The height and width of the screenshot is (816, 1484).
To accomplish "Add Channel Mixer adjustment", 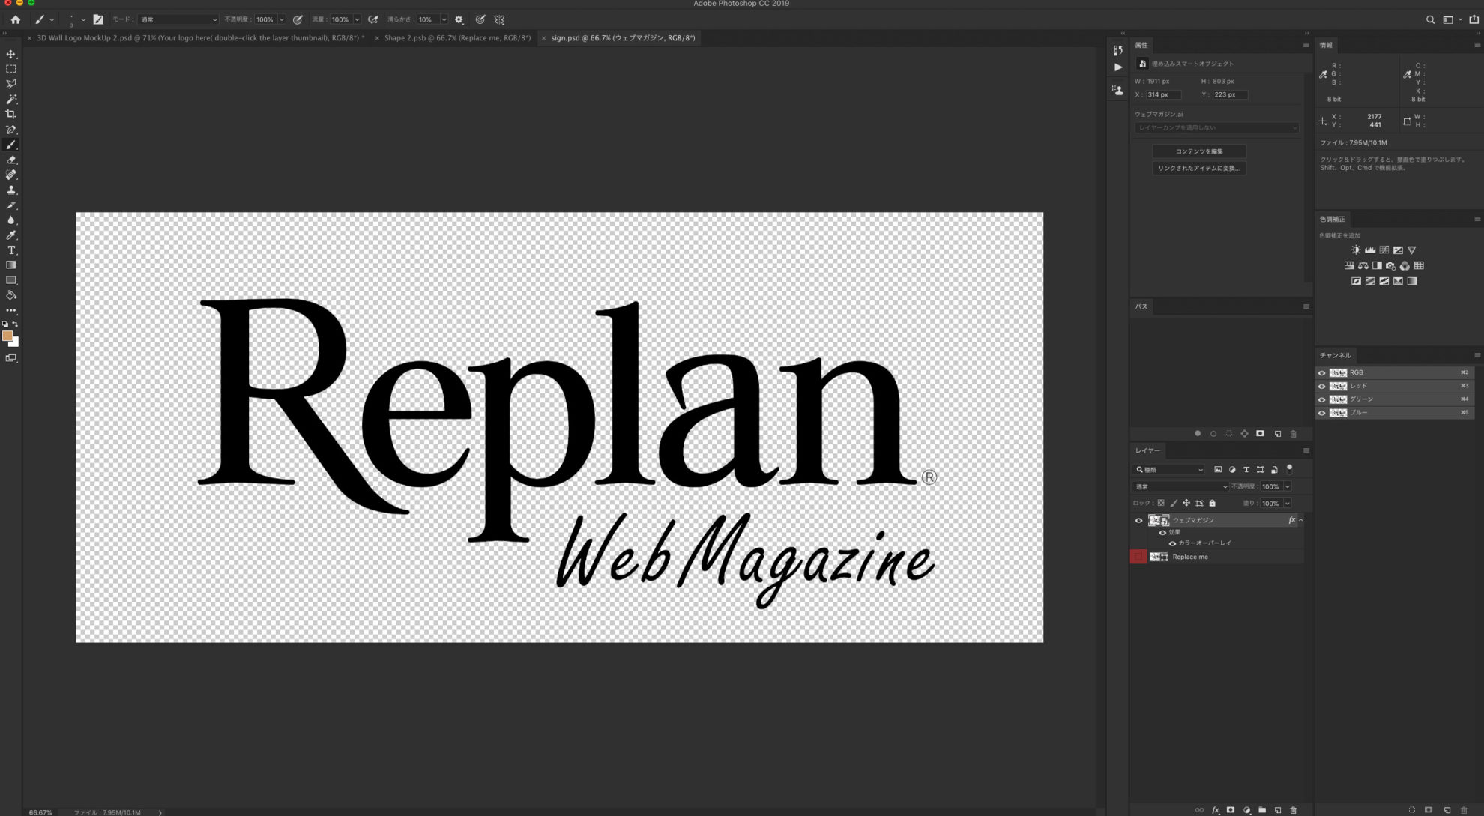I will coord(1405,265).
